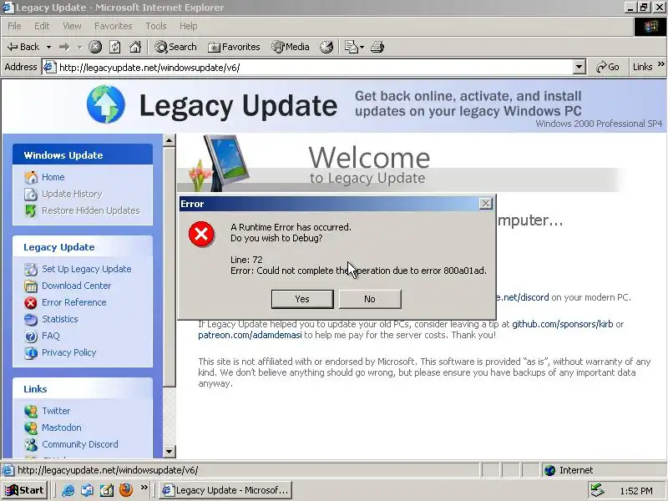Click the Back arrow toolbar button

click(x=23, y=47)
